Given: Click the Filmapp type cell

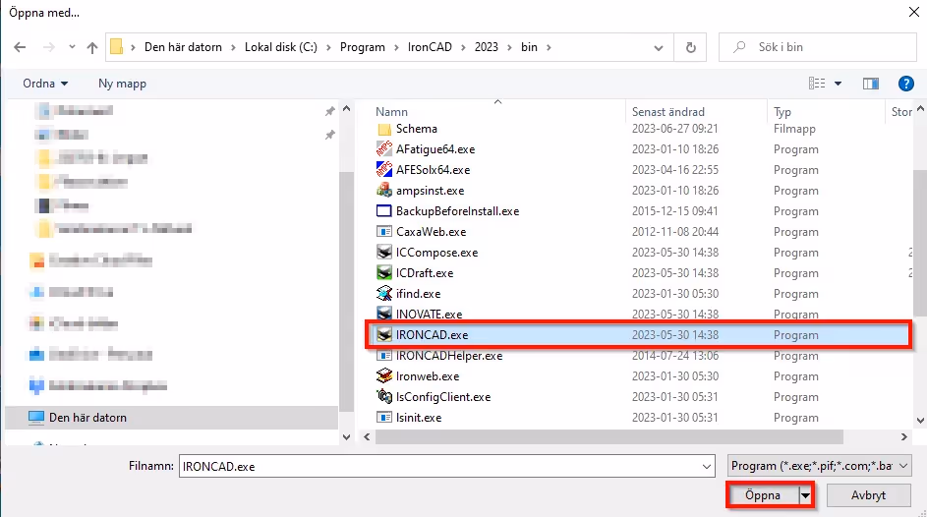Looking at the screenshot, I should tap(794, 129).
